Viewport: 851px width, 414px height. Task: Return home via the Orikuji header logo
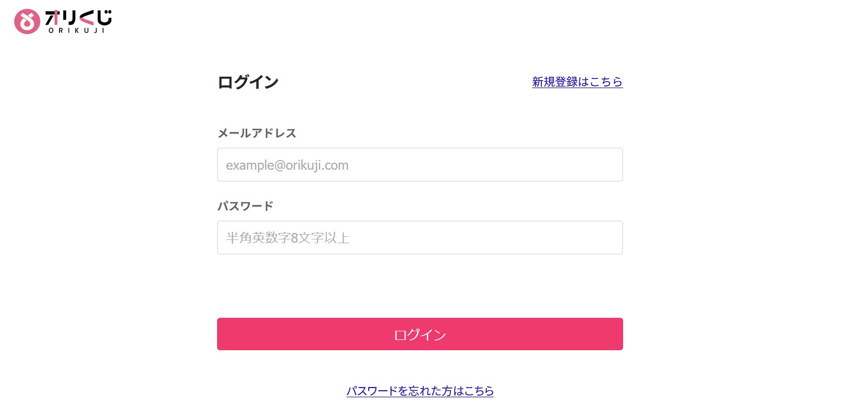point(63,22)
